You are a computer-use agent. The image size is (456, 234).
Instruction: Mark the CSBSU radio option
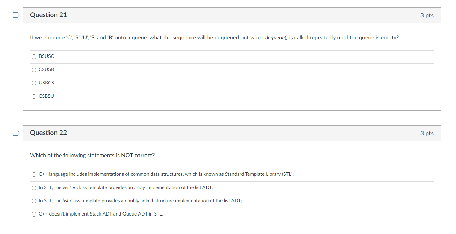pyautogui.click(x=34, y=96)
